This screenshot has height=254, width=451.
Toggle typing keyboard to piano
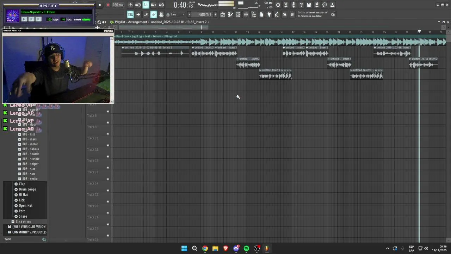(130, 14)
